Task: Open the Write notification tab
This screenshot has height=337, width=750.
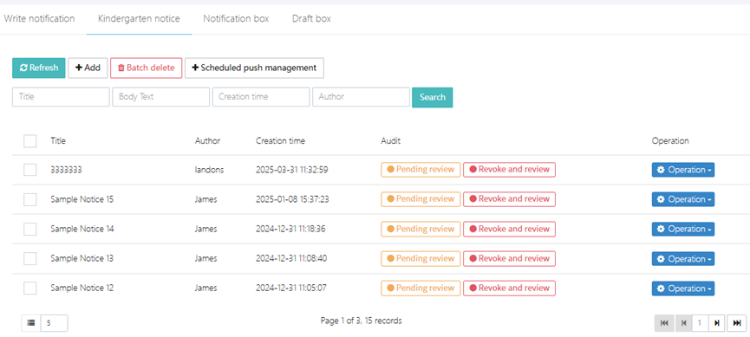Action: 39,19
